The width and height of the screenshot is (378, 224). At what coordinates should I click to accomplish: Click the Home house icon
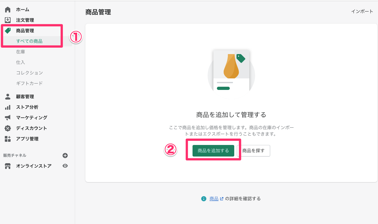(8, 10)
